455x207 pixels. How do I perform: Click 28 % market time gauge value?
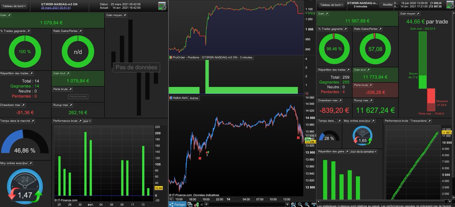pos(329,138)
